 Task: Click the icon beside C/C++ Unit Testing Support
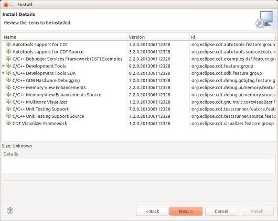8,109
